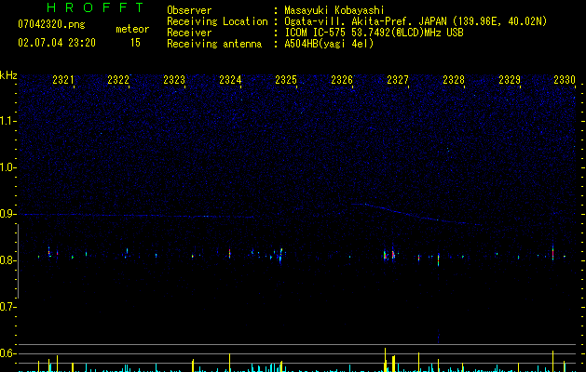Click the HROFFT title text
Image resolution: width=586 pixels, height=372 pixels.
[96, 7]
